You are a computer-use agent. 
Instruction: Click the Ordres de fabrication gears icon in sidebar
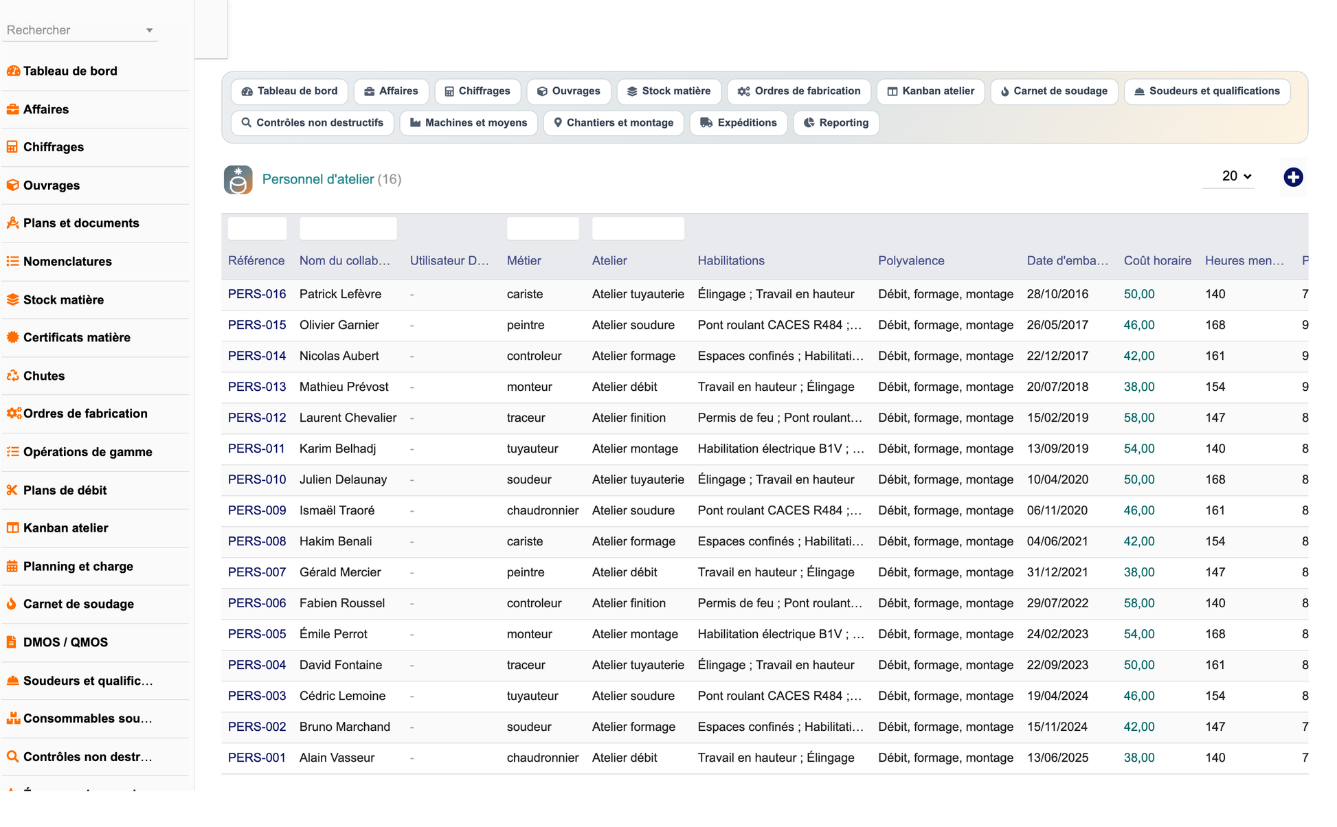[x=14, y=413]
